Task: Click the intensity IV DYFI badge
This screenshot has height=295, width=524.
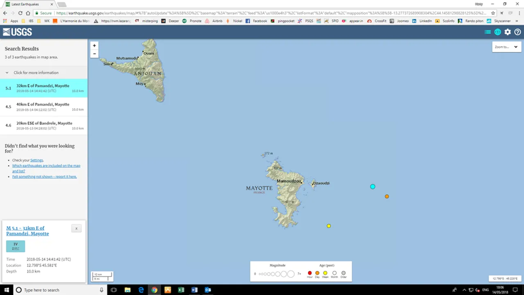Action: coord(16,246)
